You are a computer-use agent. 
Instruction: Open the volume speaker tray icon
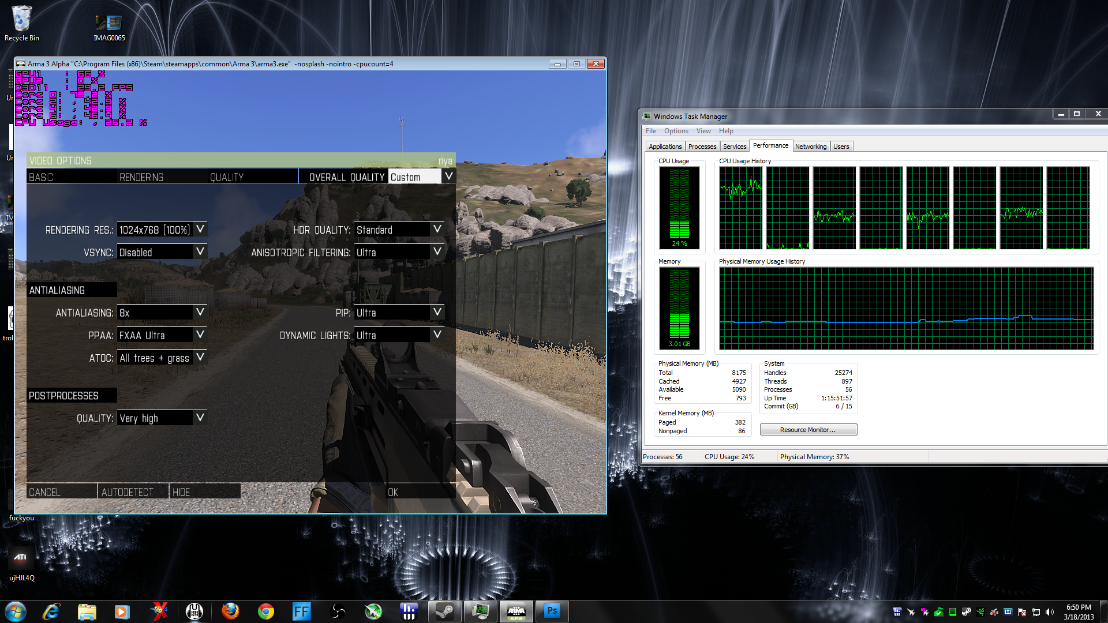tap(1050, 612)
